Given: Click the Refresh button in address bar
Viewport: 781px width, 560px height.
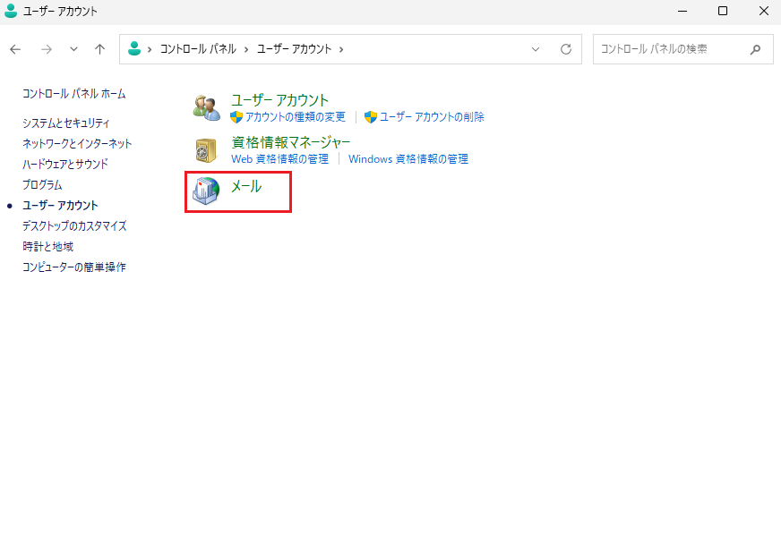Looking at the screenshot, I should [x=565, y=49].
